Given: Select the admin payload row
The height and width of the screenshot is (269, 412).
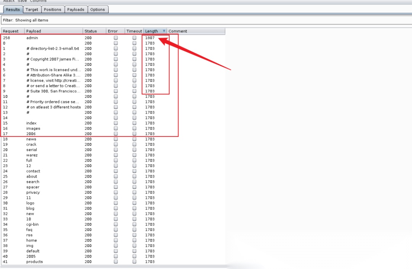Looking at the screenshot, I should pyautogui.click(x=113, y=38).
